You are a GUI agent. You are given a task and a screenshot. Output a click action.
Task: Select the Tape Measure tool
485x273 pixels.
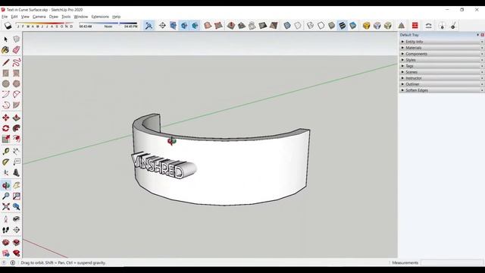(5, 152)
